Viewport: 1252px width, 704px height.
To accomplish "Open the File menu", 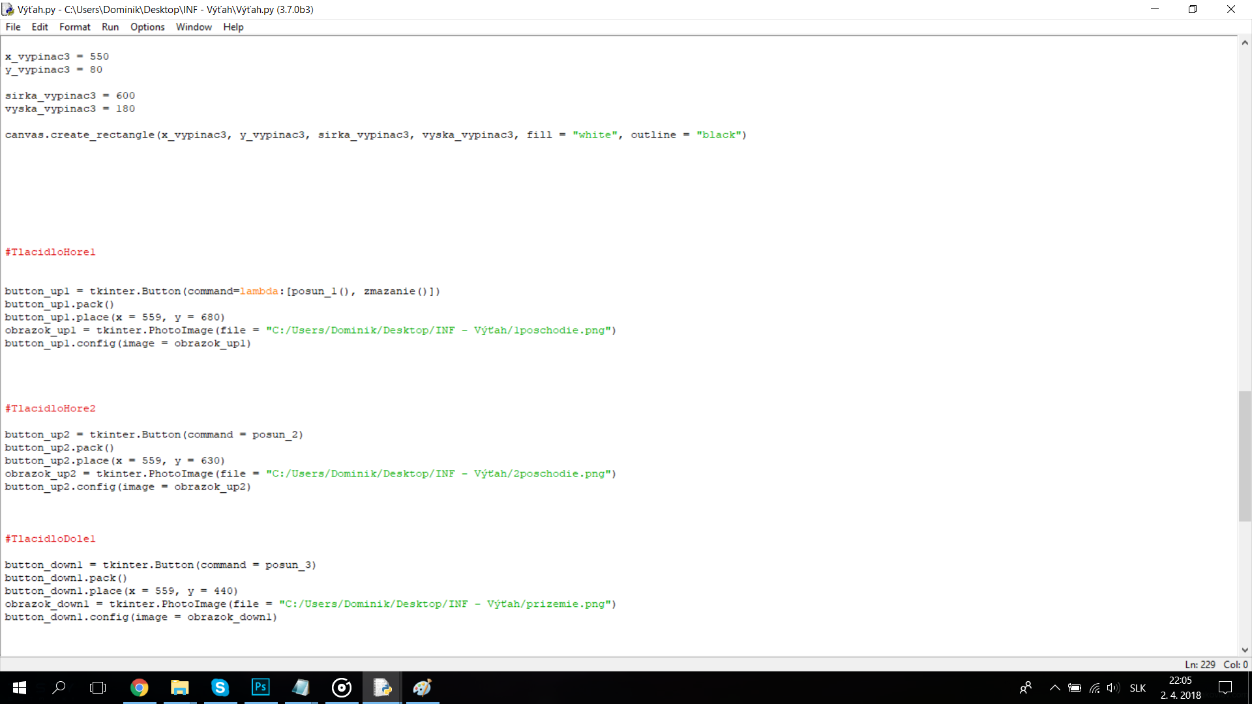I will (13, 27).
